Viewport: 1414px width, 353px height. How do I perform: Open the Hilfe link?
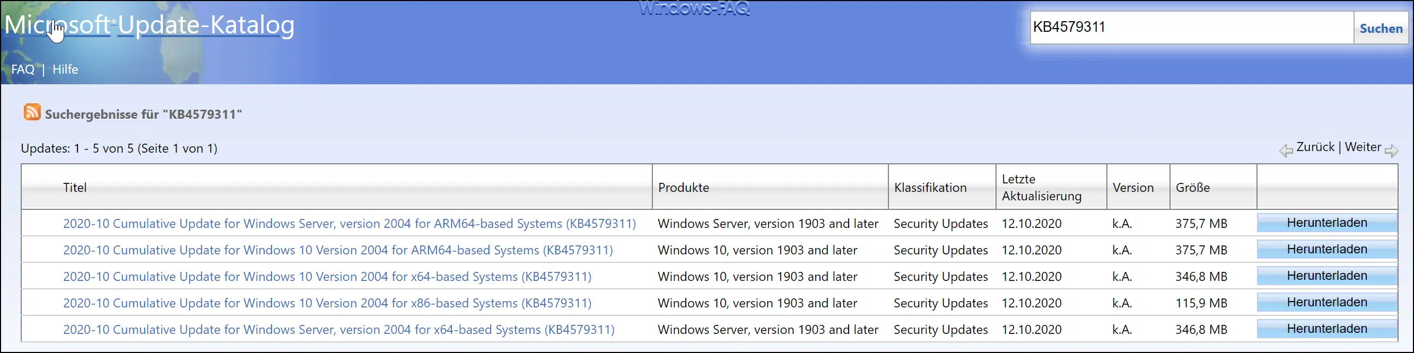pyautogui.click(x=65, y=69)
